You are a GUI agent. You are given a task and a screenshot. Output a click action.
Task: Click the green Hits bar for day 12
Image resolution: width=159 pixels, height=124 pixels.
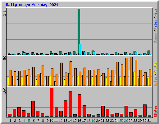click(60, 53)
